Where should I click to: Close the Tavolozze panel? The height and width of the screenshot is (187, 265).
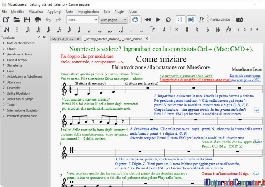pyautogui.click(x=44, y=37)
